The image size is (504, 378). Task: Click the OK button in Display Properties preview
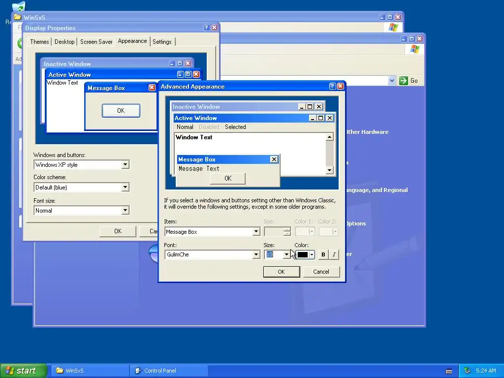121,111
